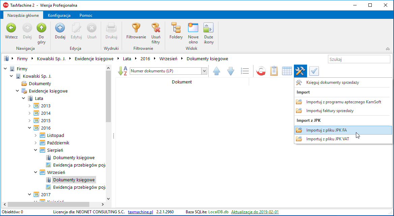Click the A-Z sort order icon
Screen dimensions: 394x216
(122, 71)
